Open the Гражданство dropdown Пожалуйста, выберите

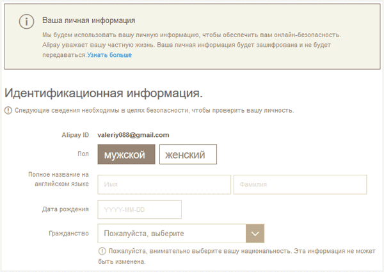pos(180,234)
